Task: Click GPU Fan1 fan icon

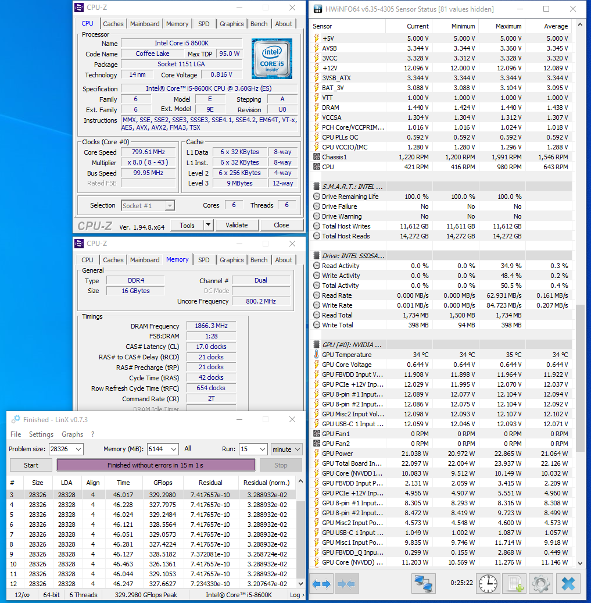Action: click(317, 433)
